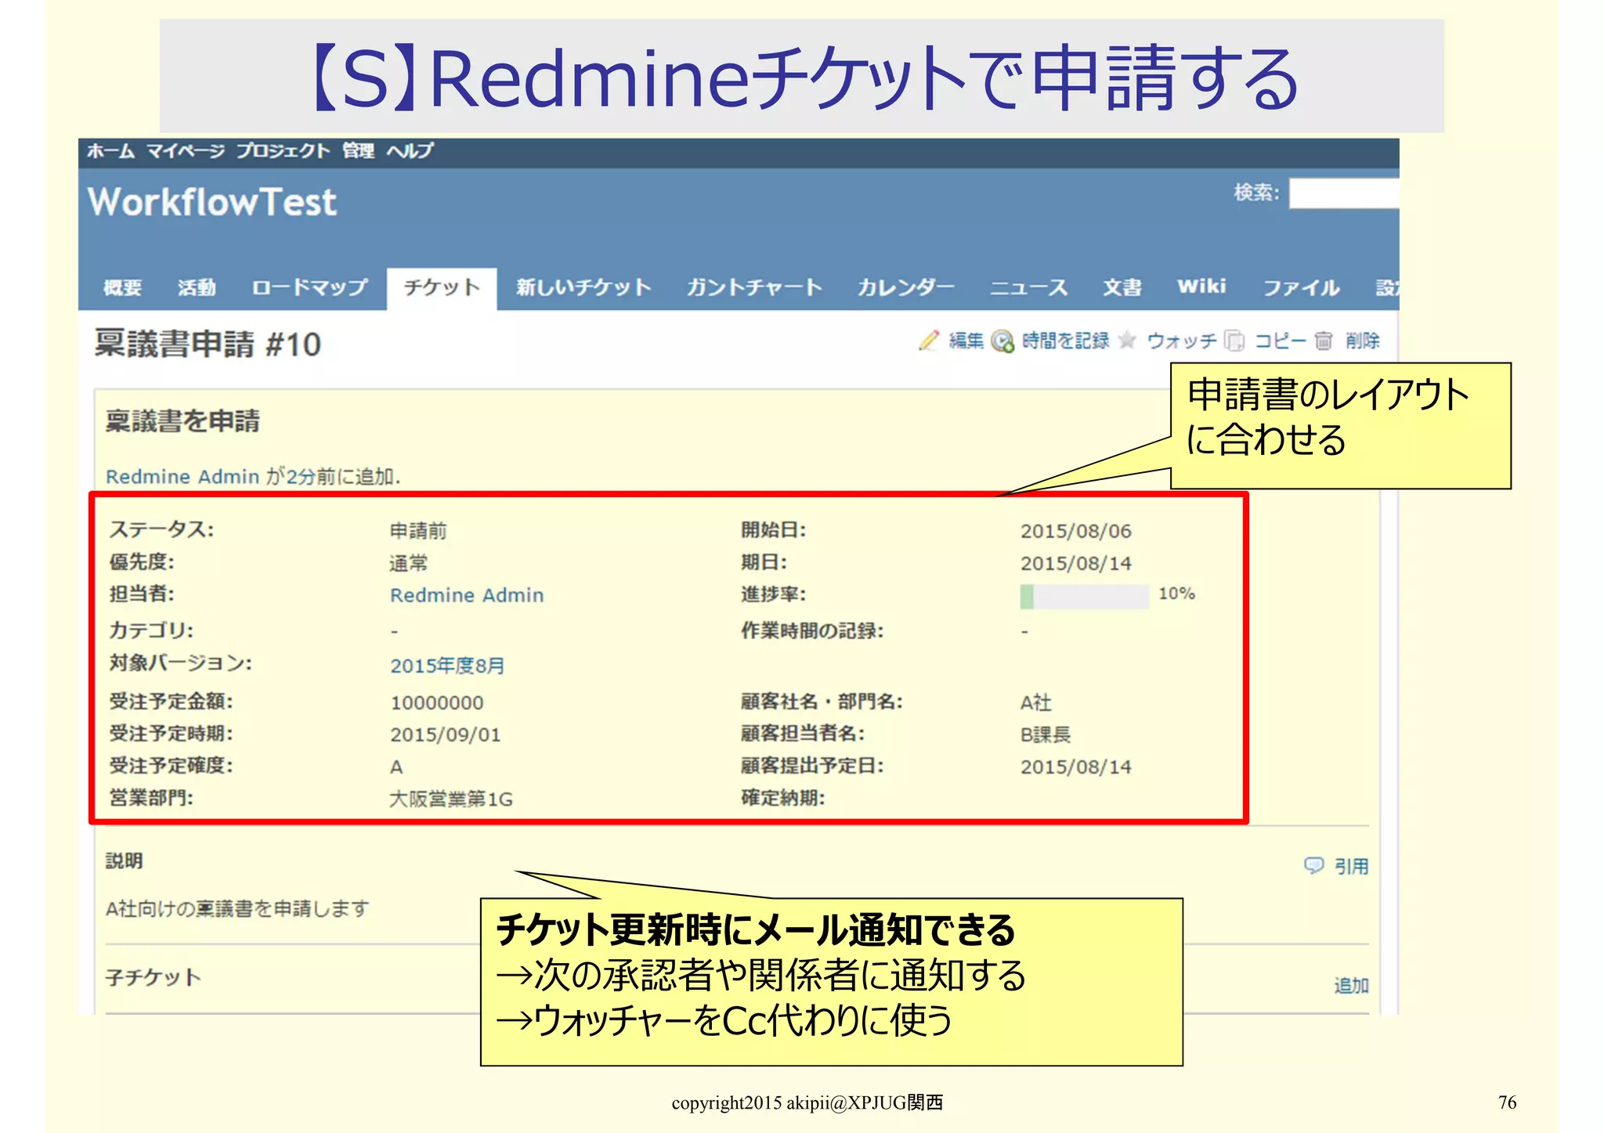The height and width of the screenshot is (1133, 1604).
Task: Open the 新しいチケット tab
Action: (583, 287)
